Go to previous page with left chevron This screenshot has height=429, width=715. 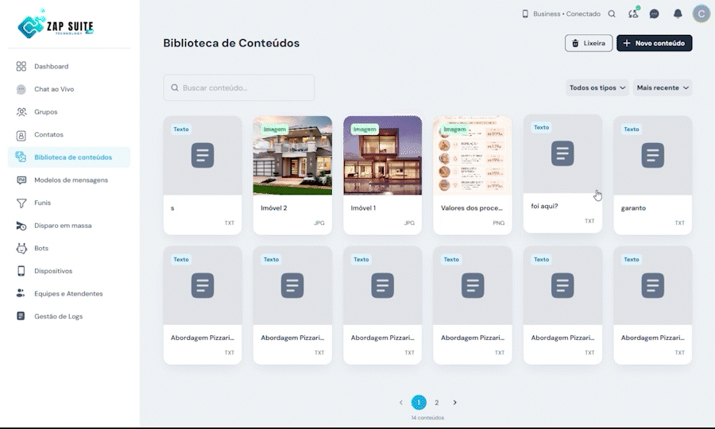[x=401, y=403]
